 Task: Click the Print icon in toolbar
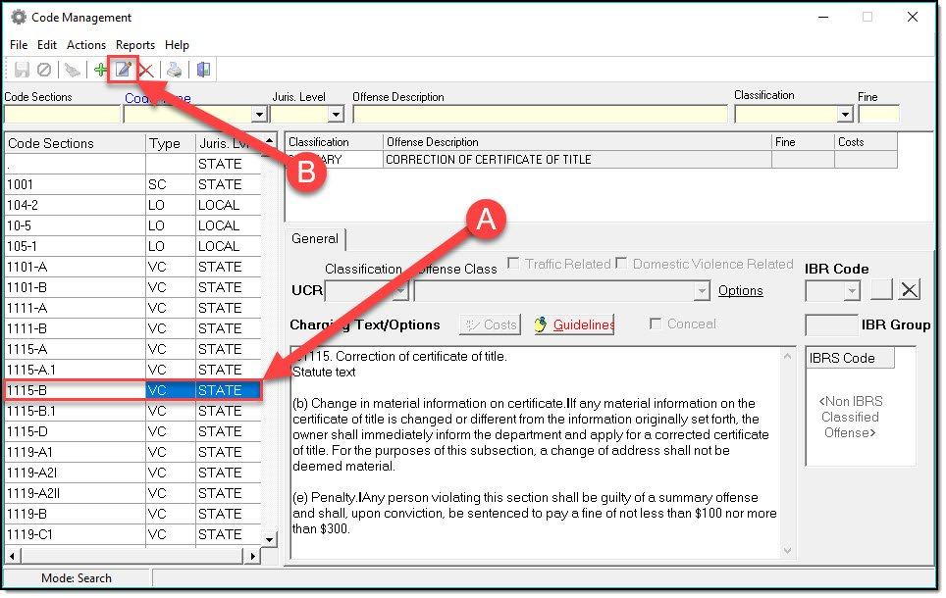pos(174,70)
